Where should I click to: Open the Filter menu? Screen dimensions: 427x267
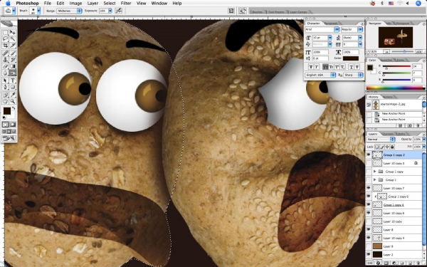(x=126, y=4)
